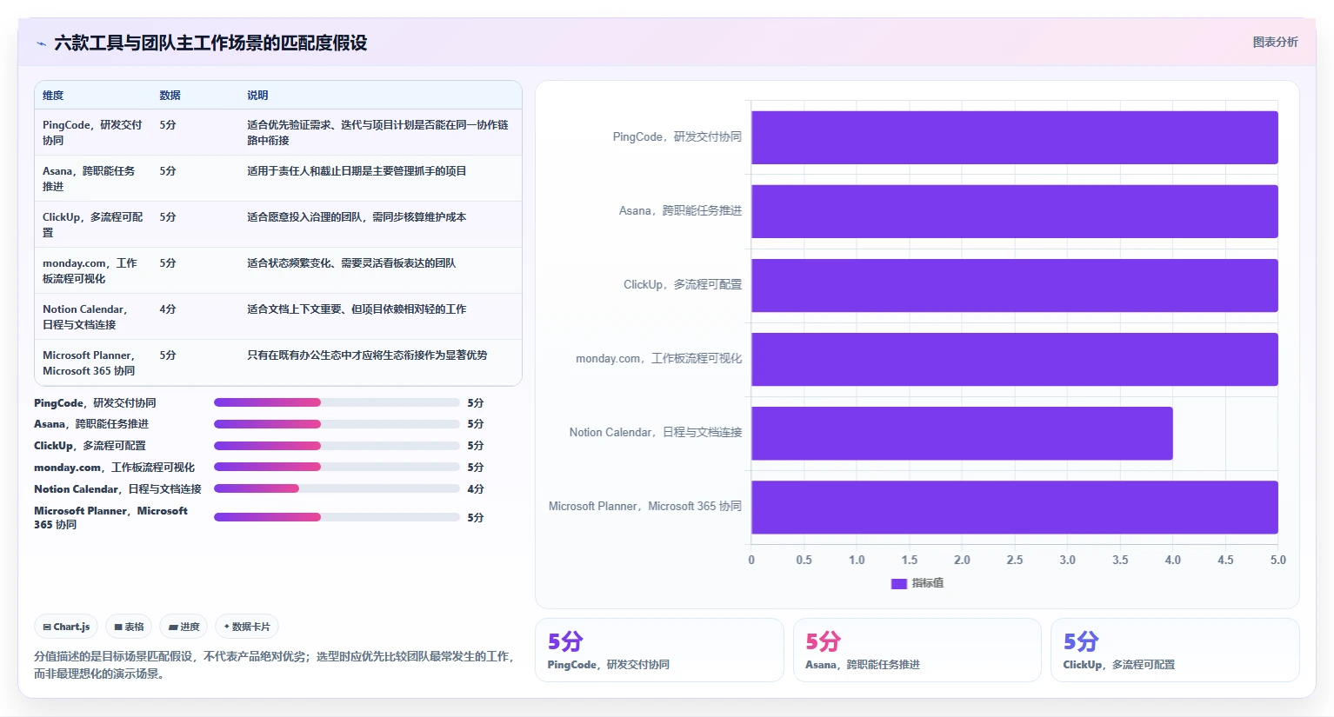Click the 2.5 tick on the x-axis
This screenshot has height=717, width=1334.
tap(1015, 560)
